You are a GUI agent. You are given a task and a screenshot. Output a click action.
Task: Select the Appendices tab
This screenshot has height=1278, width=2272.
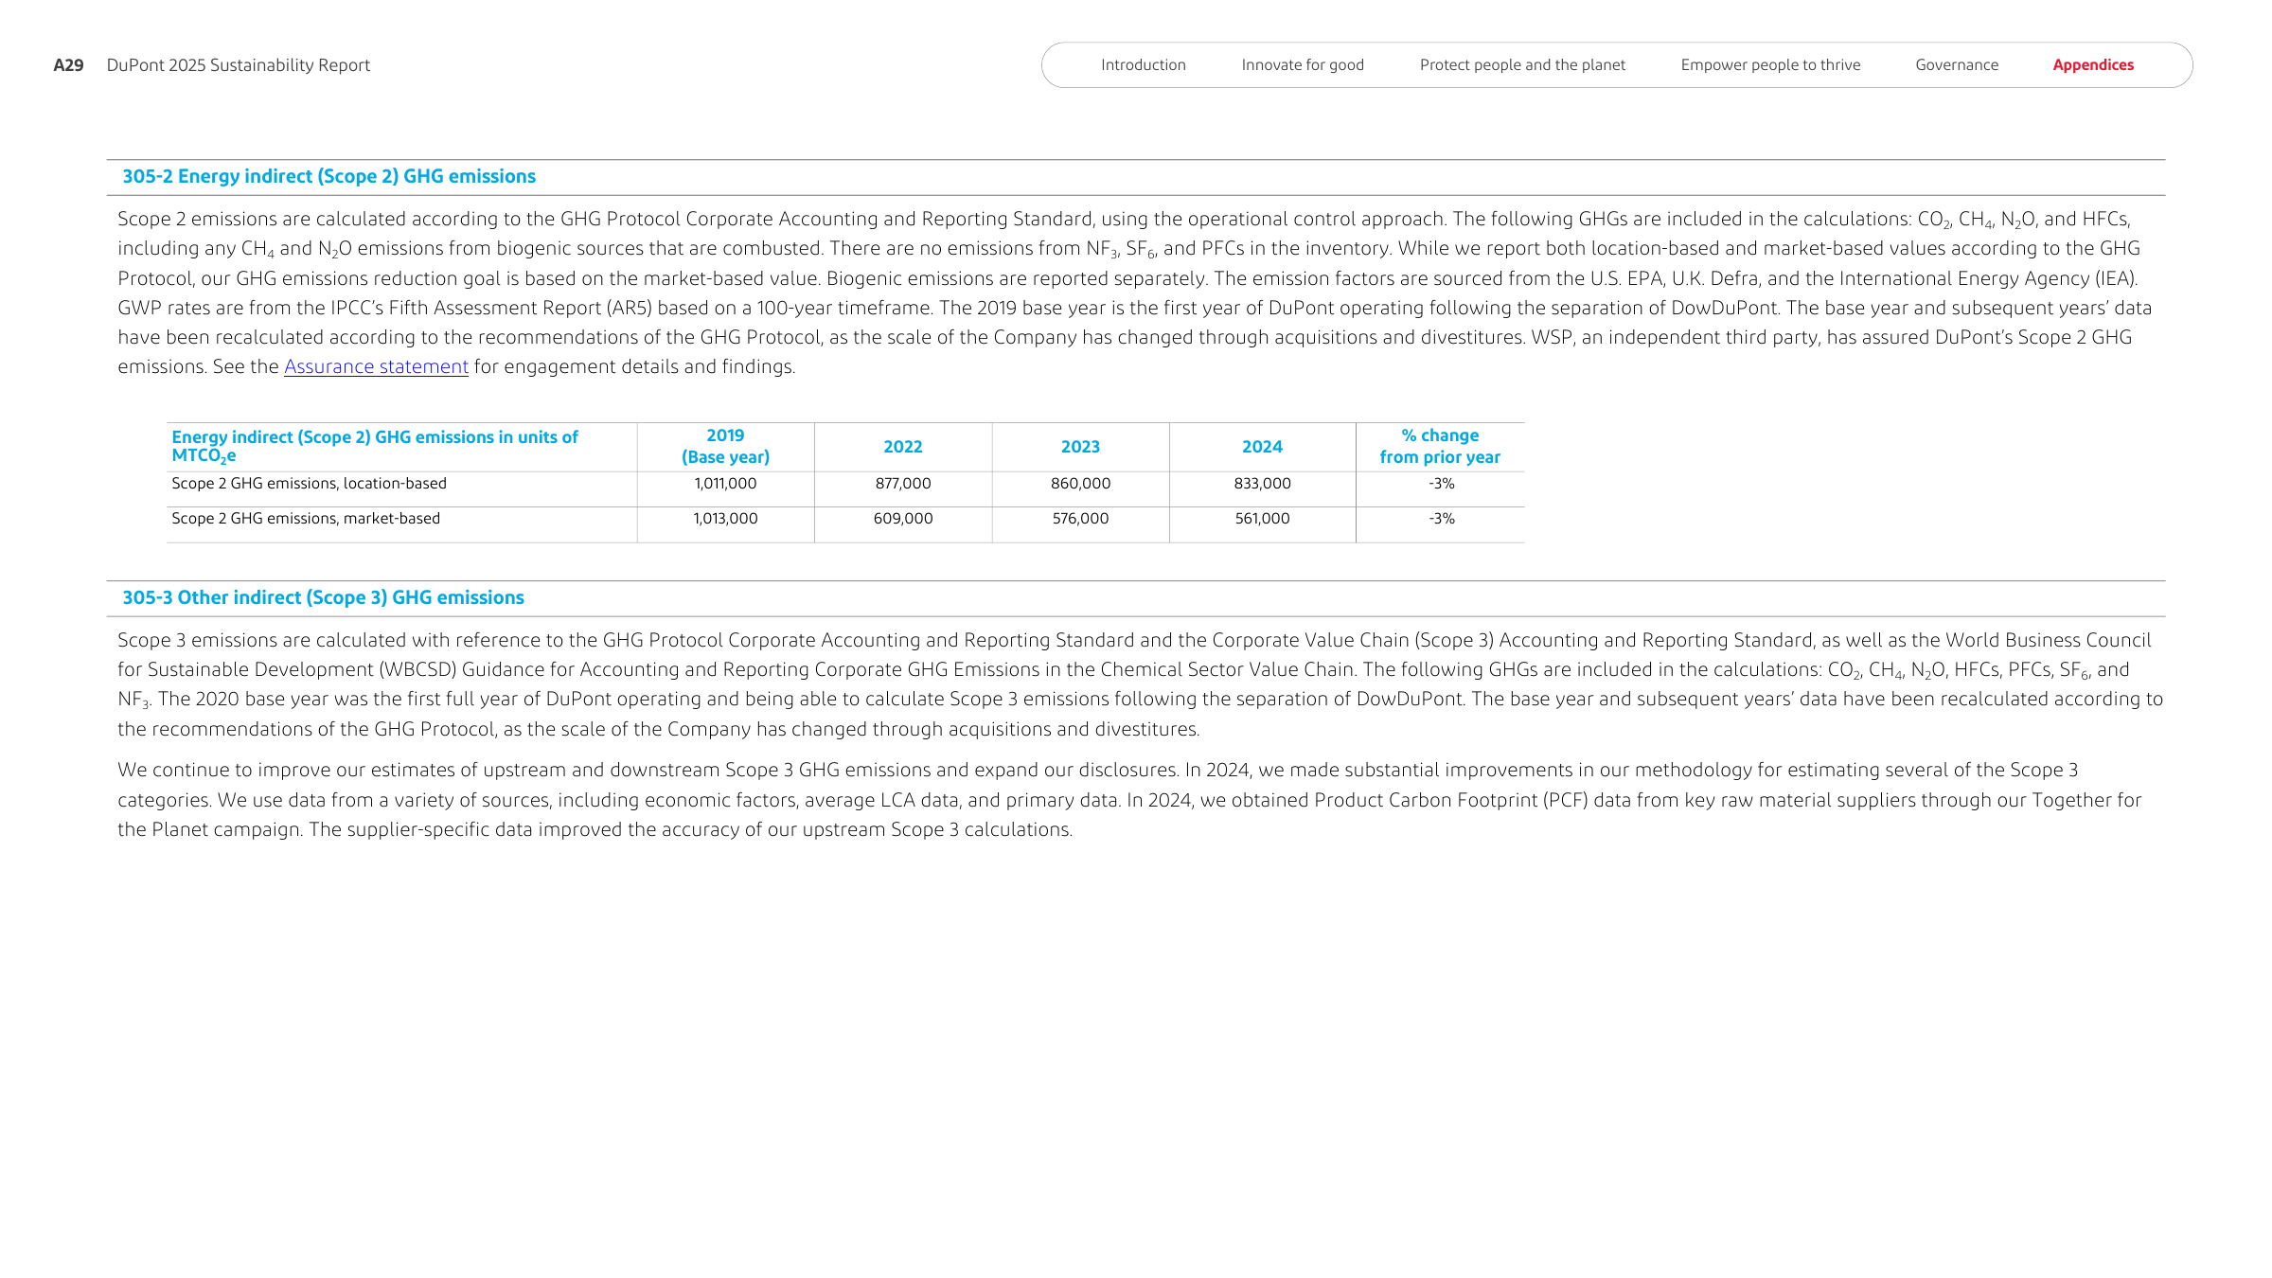[x=2093, y=65]
